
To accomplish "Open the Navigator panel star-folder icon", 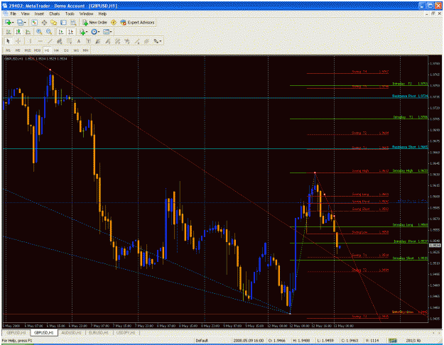I will [54, 22].
